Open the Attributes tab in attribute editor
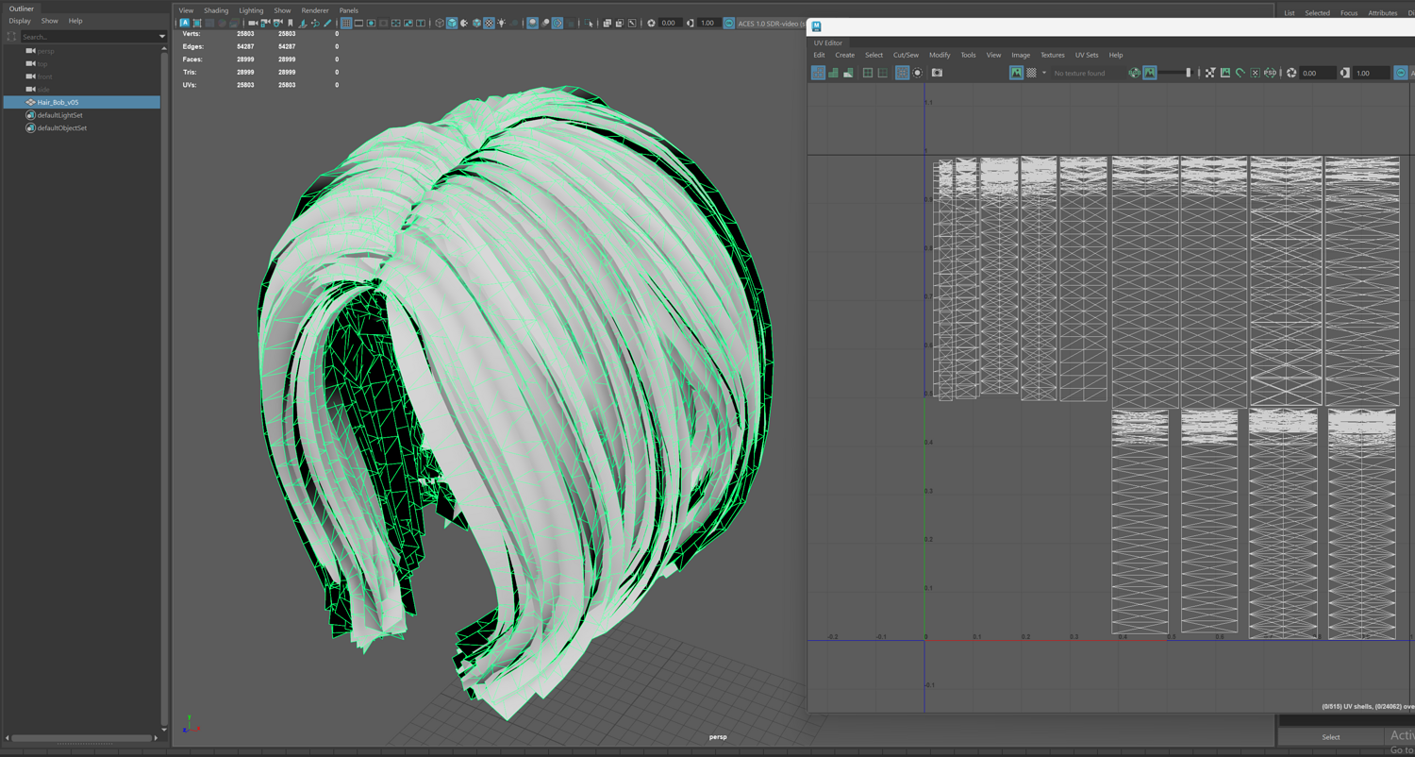 (x=1382, y=13)
